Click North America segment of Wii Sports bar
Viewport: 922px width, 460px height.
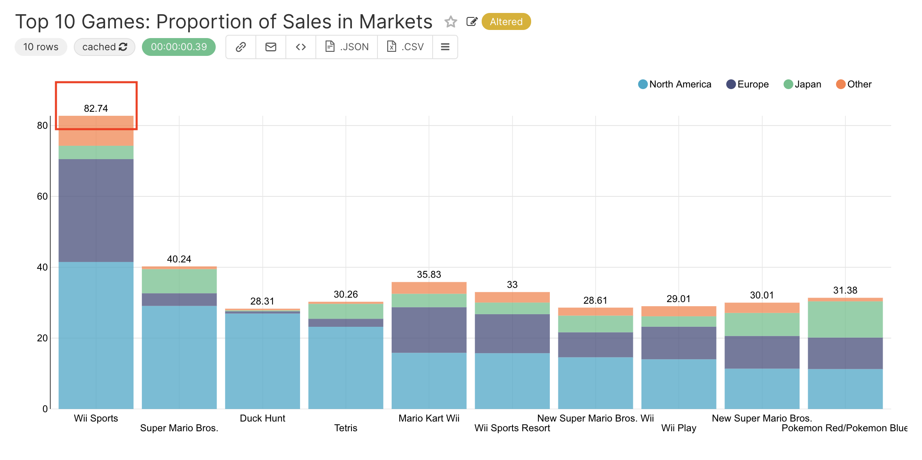tap(96, 335)
